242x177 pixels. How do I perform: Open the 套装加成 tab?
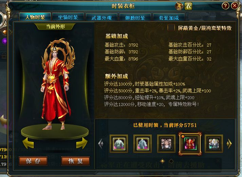click(169, 18)
